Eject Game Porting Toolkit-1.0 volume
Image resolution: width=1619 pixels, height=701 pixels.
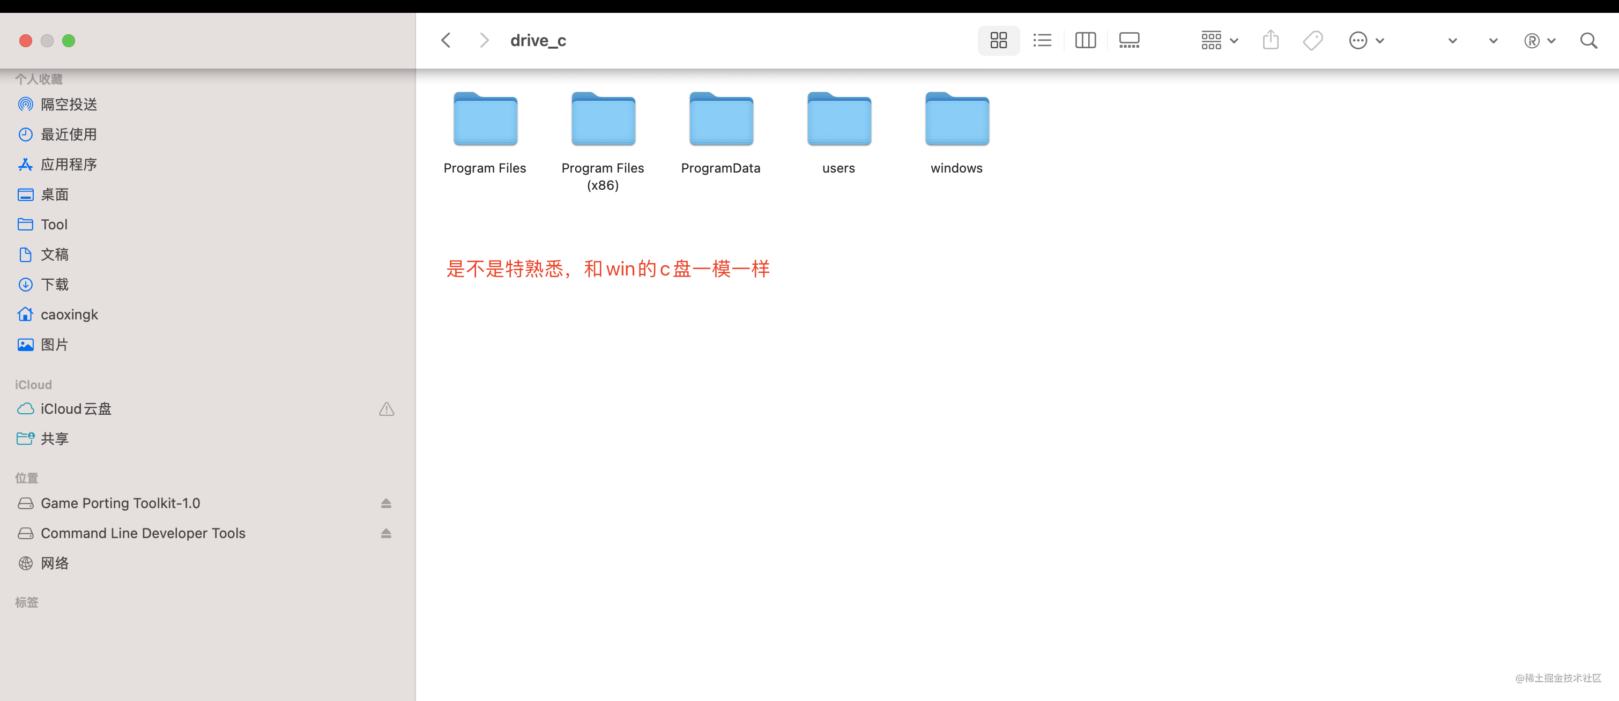pyautogui.click(x=386, y=503)
